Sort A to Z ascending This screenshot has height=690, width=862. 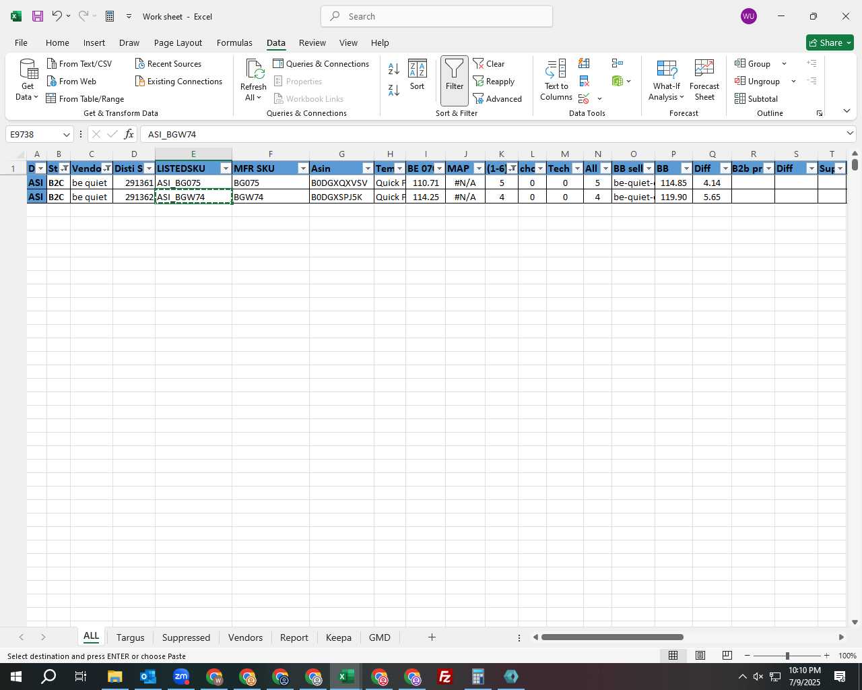point(394,68)
